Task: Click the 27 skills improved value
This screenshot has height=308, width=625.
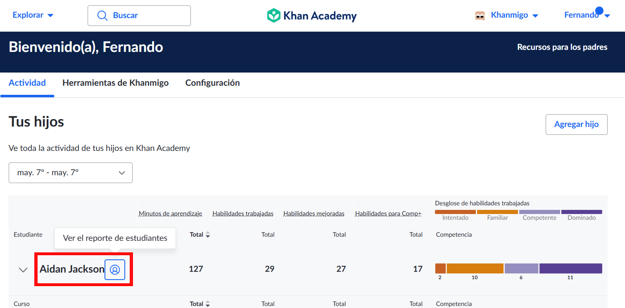Action: [341, 269]
